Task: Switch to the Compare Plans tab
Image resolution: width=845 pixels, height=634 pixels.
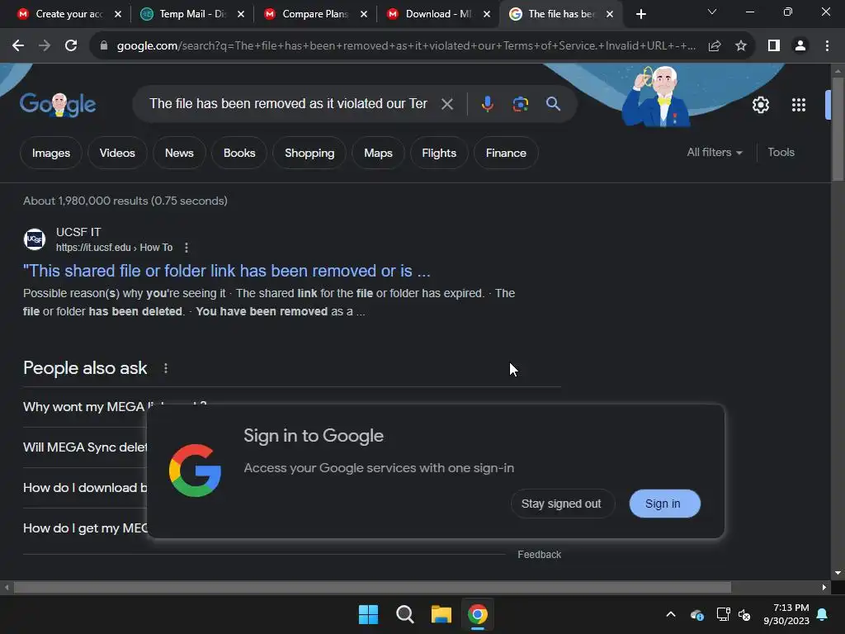Action: pyautogui.click(x=315, y=14)
